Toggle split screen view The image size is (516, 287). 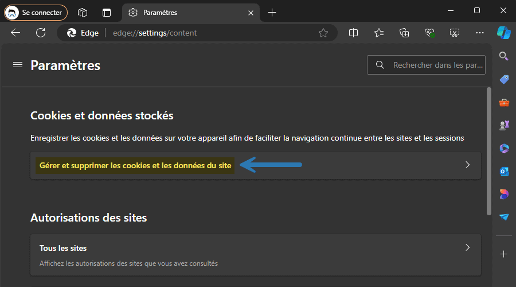coord(353,33)
